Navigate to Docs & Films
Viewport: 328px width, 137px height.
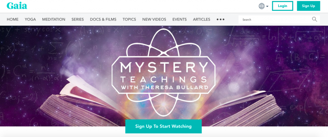[103, 20]
